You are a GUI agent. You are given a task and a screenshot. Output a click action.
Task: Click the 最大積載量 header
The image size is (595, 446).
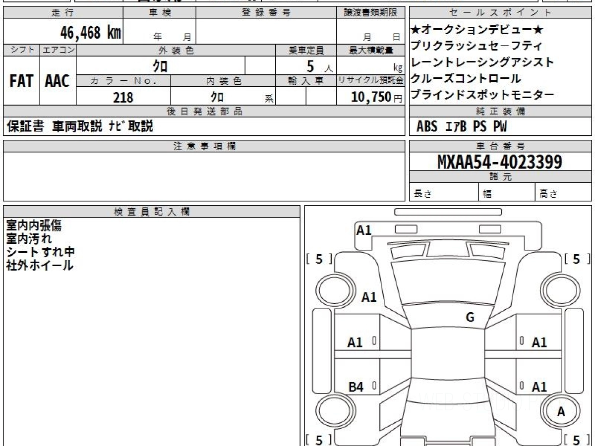[370, 50]
